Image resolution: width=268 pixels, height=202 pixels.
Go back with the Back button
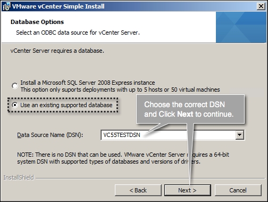[x=138, y=190]
